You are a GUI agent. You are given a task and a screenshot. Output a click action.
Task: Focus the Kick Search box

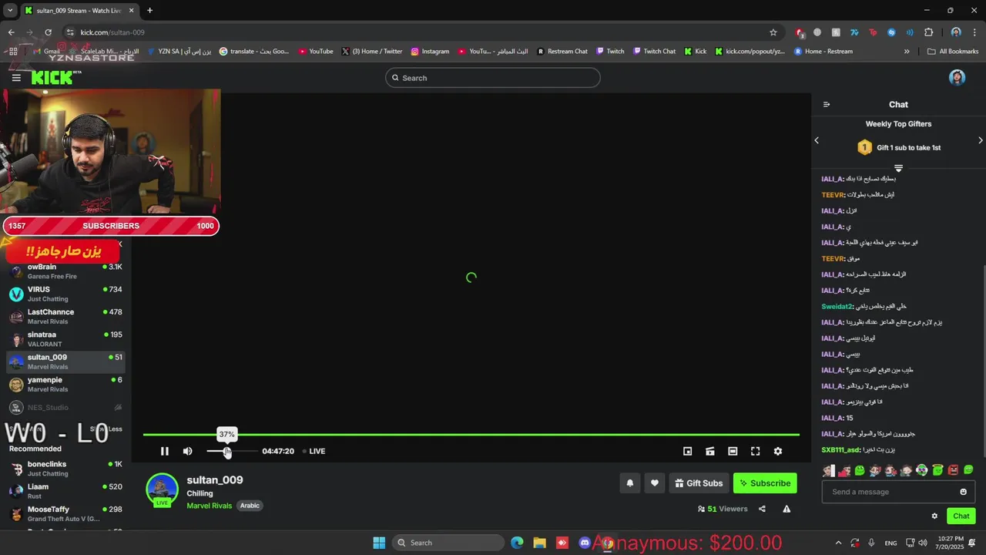pos(492,78)
